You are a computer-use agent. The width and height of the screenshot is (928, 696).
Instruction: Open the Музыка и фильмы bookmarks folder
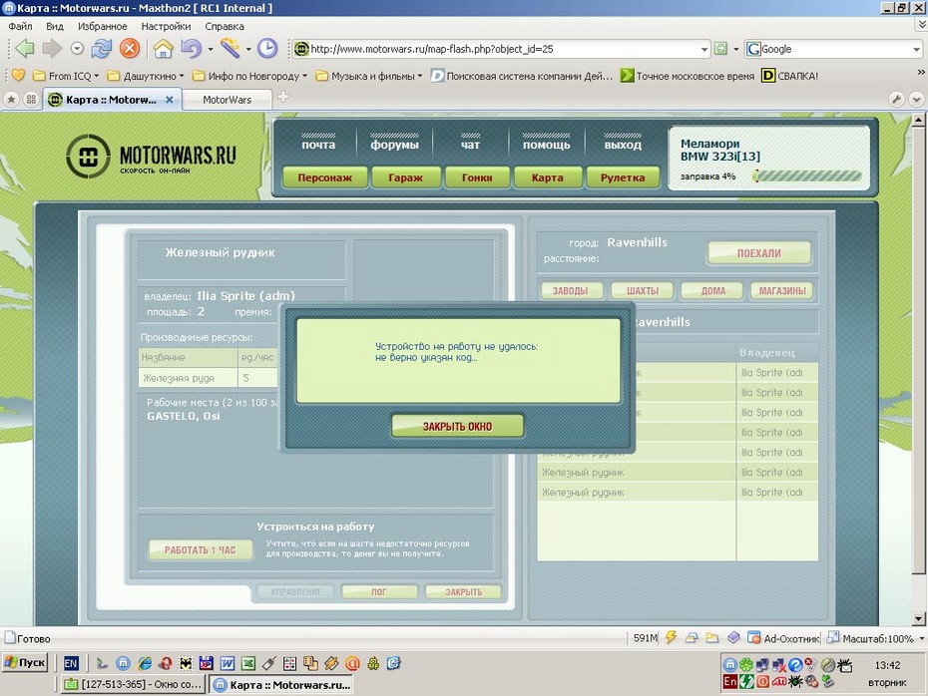369,76
